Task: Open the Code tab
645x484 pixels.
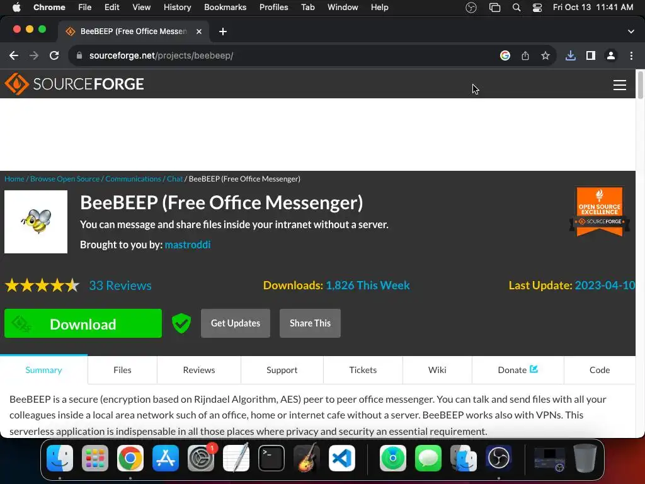Action: pyautogui.click(x=600, y=369)
